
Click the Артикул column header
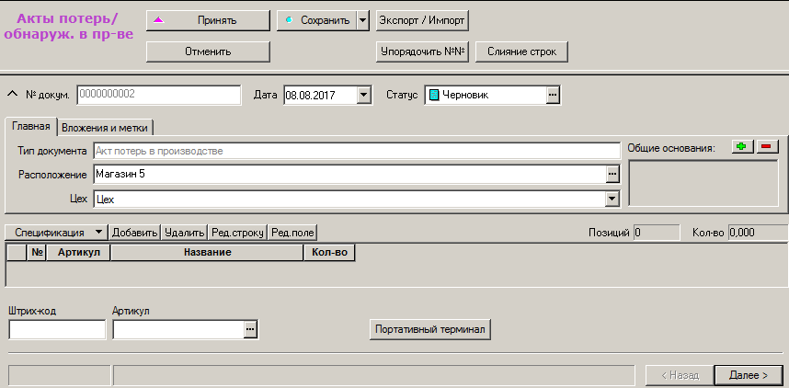click(x=78, y=252)
